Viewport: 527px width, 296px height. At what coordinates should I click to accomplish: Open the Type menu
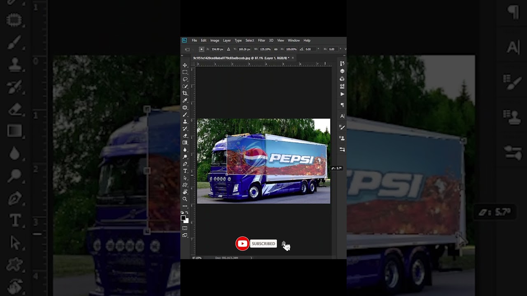click(x=238, y=40)
